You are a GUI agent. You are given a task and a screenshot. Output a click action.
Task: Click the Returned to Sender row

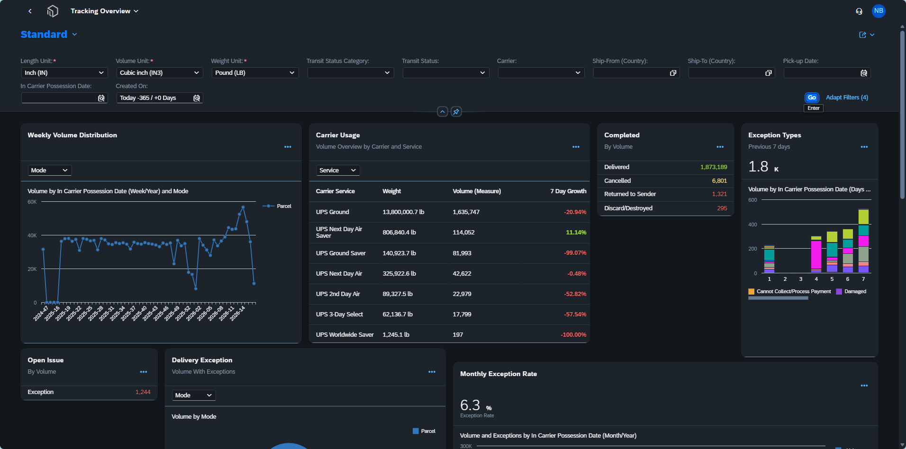click(665, 194)
